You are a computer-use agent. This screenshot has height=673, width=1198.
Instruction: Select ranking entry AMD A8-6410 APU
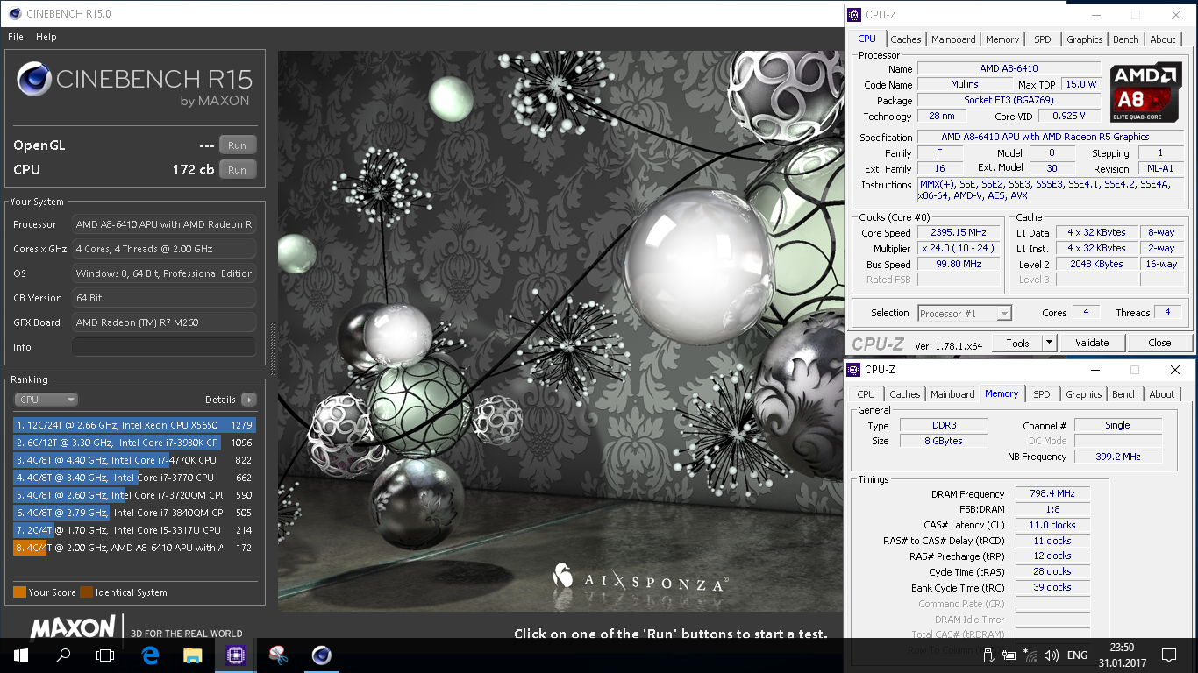[x=135, y=548]
